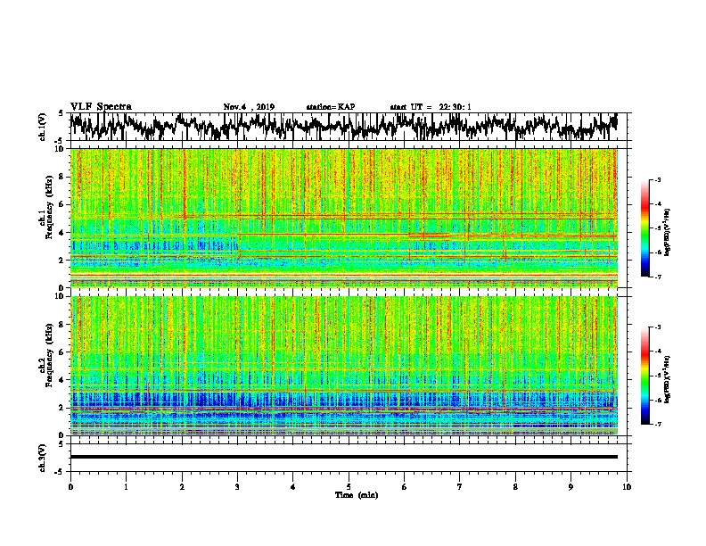This screenshot has height=546, width=706.
Task: Click the "station=KAP" header label
Action: [331, 107]
